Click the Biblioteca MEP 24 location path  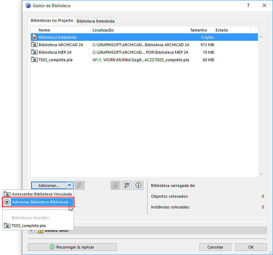(140, 52)
